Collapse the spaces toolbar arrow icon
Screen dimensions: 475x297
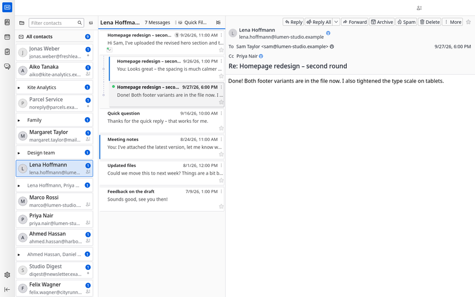[7, 289]
